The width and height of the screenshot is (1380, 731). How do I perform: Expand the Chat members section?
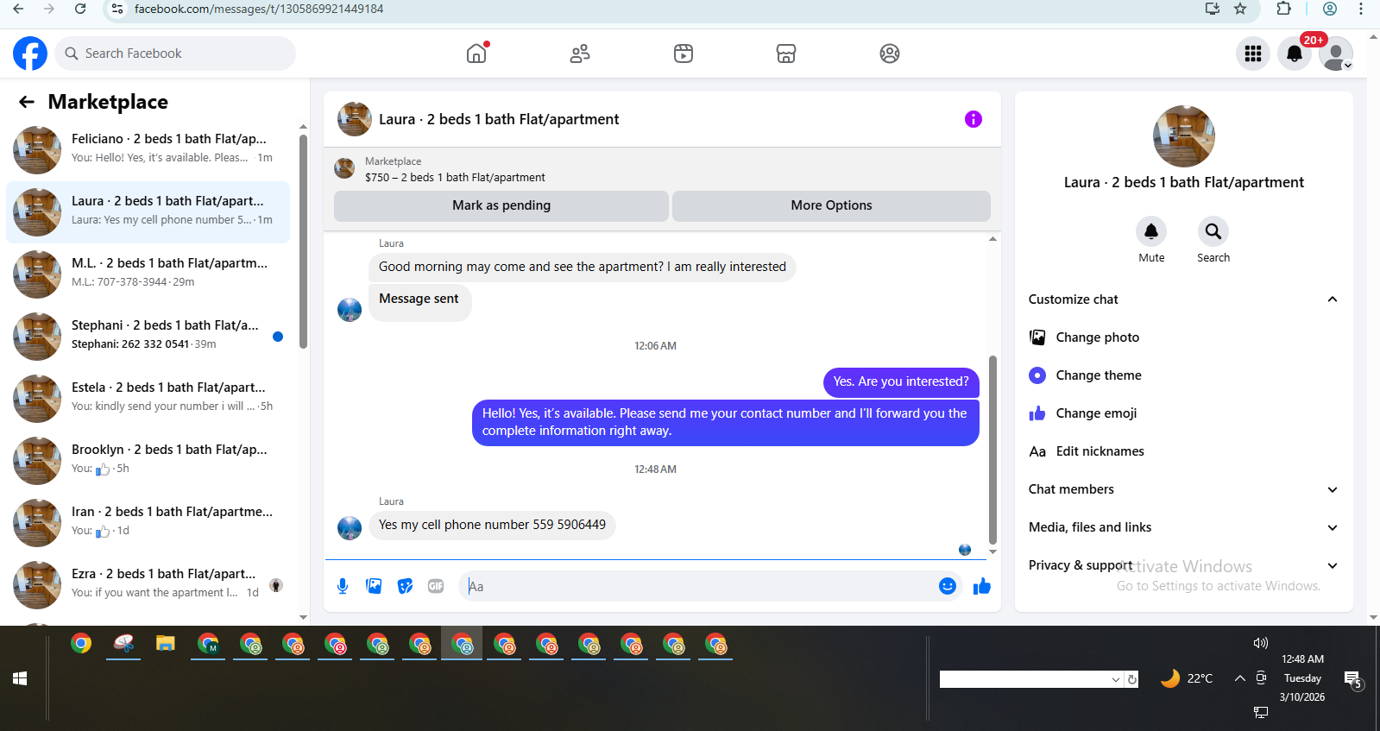point(1183,489)
